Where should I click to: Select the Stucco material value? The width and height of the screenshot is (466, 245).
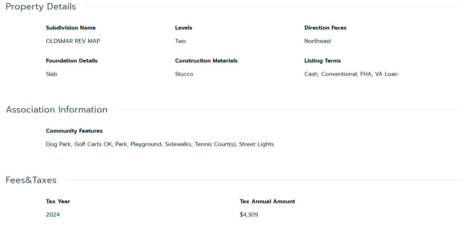(184, 74)
